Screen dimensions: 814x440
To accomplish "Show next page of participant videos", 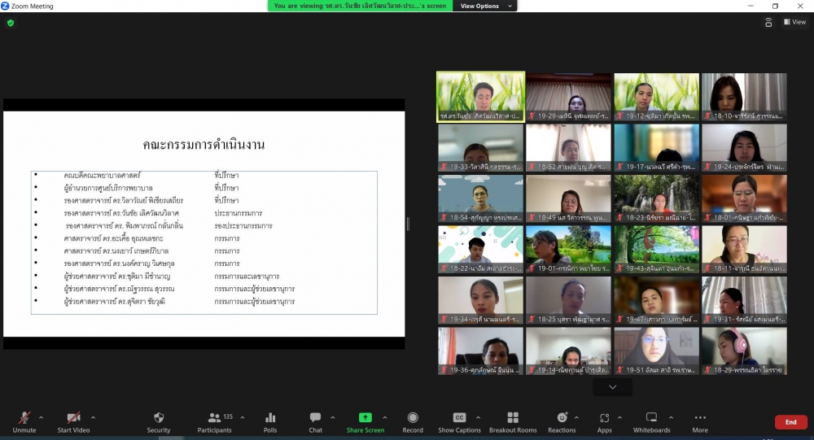I will coord(612,387).
